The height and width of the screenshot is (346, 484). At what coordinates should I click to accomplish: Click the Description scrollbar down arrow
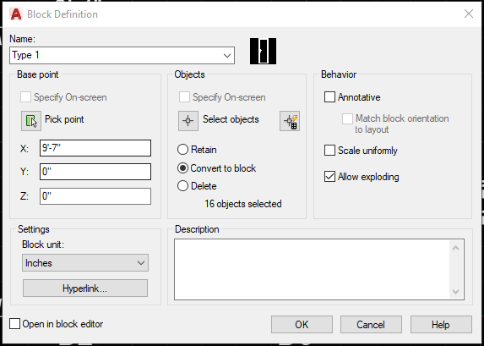pyautogui.click(x=455, y=291)
